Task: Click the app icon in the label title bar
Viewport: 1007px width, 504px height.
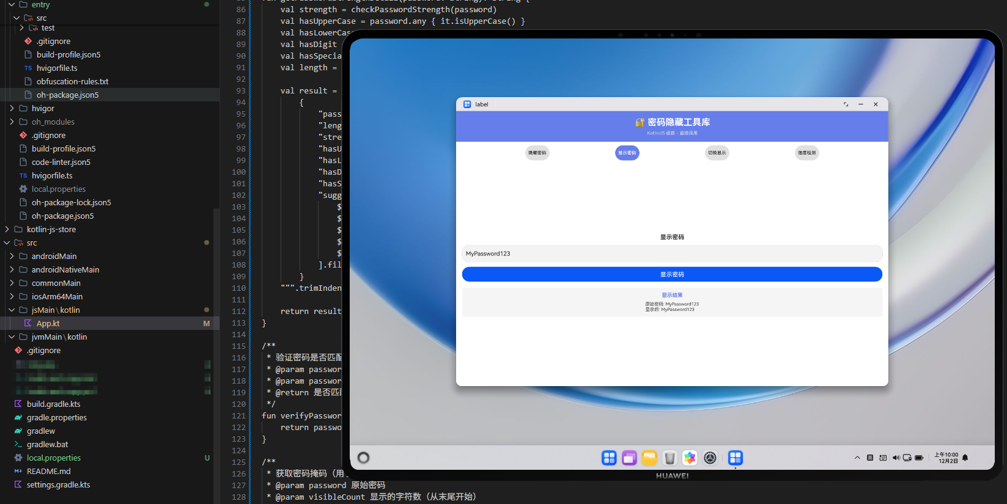Action: 467,104
